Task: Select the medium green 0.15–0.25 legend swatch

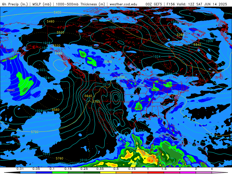Action: (x=76, y=173)
